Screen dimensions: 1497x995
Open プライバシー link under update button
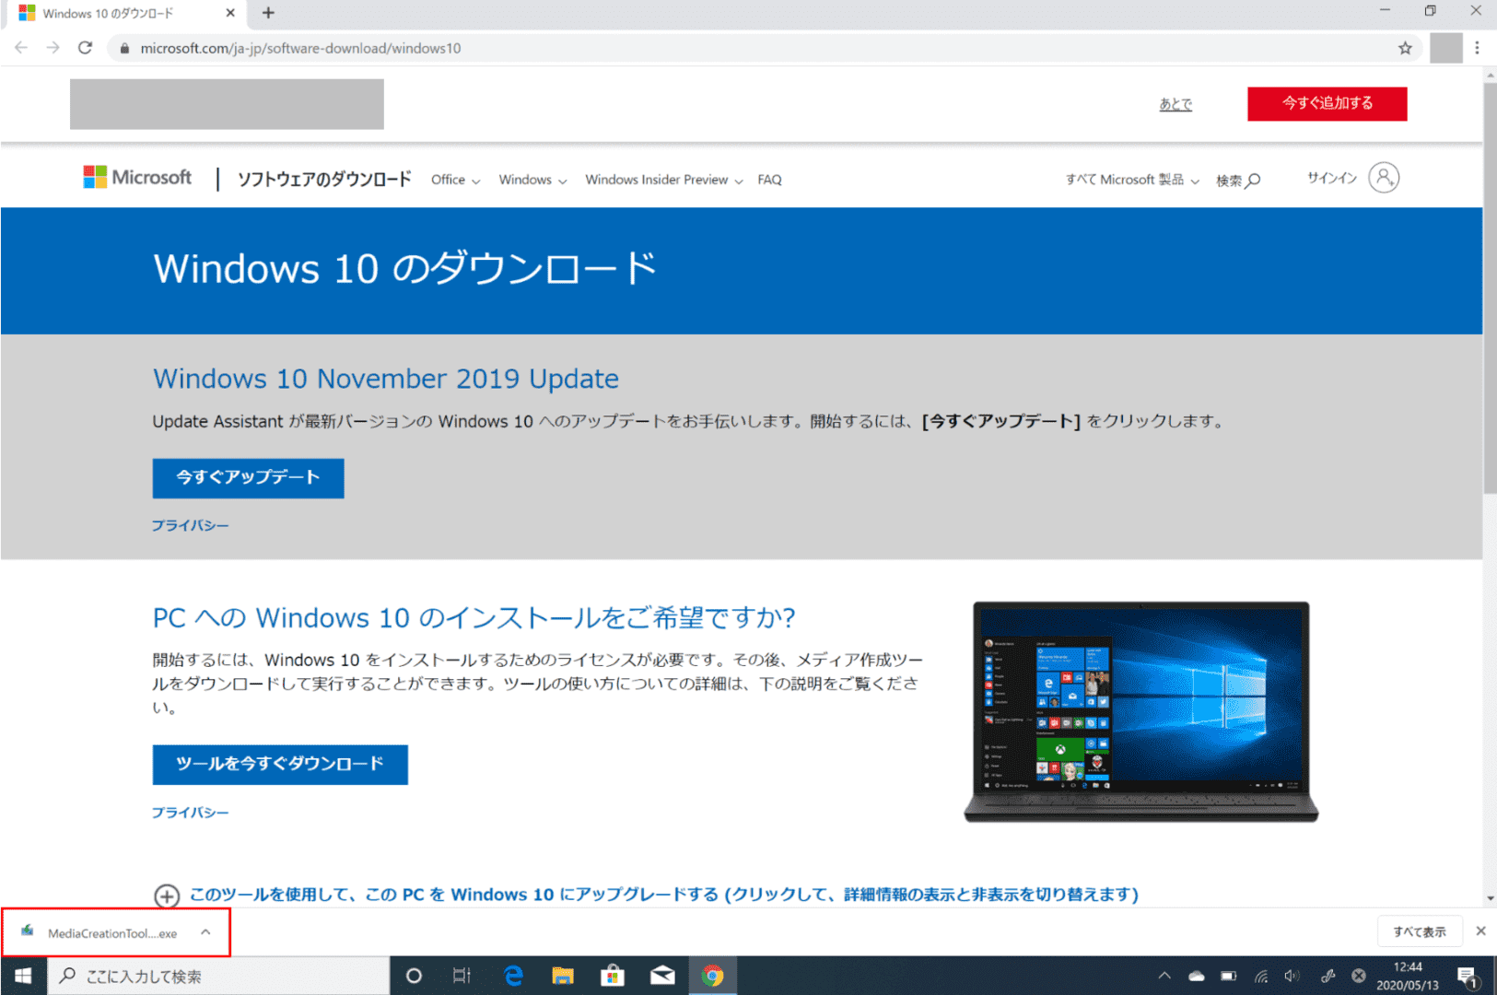click(x=190, y=525)
